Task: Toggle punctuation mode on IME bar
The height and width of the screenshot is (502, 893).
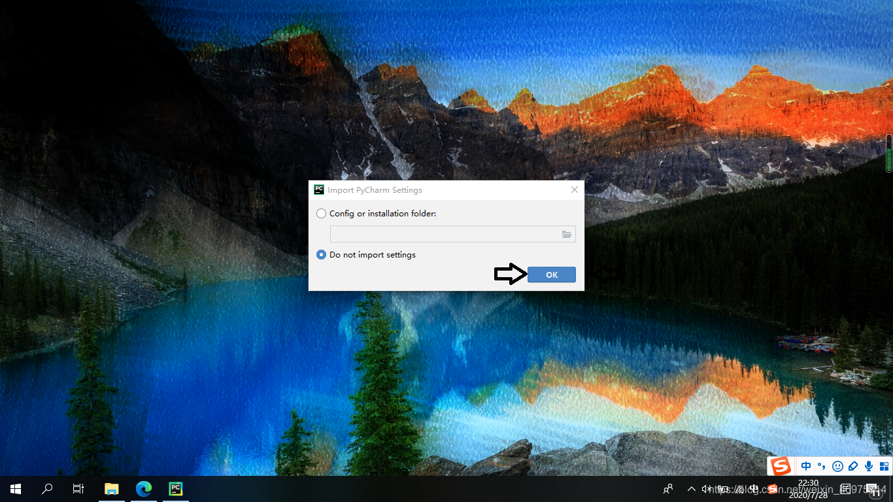Action: click(x=822, y=466)
